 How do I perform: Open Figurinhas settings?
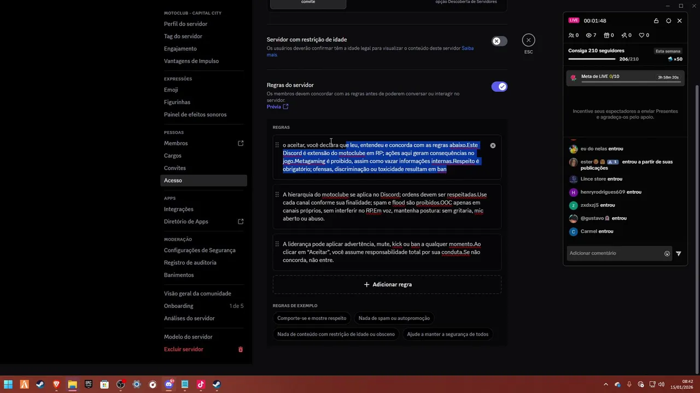pos(177,103)
